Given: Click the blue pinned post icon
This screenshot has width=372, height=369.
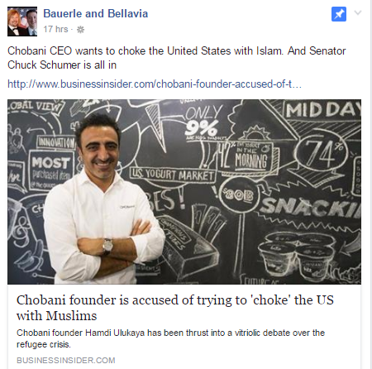Looking at the screenshot, I should 339,14.
